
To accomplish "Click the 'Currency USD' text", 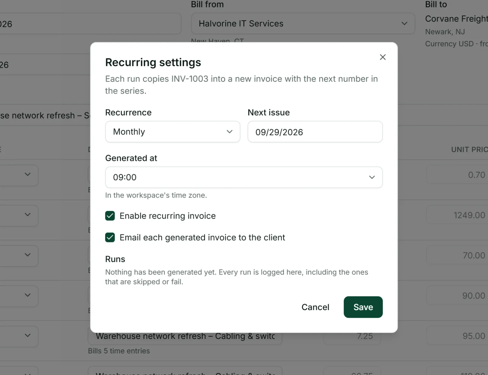I will point(449,44).
